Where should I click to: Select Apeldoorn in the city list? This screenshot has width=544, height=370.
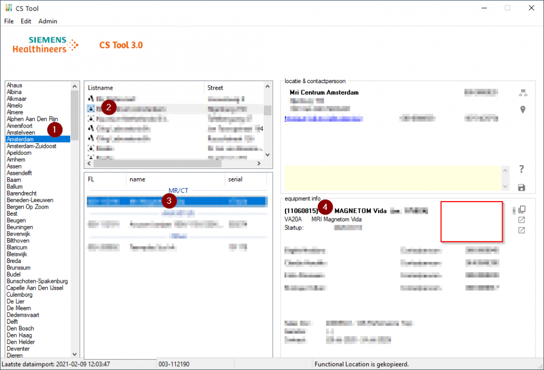coord(18,153)
